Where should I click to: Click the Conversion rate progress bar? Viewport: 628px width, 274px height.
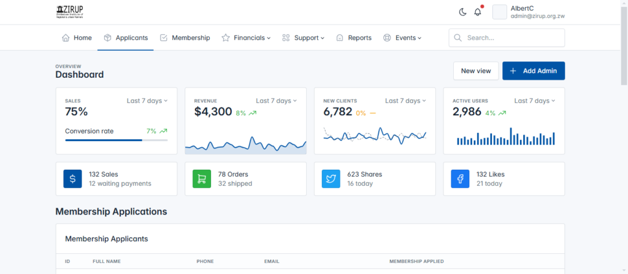(x=116, y=140)
